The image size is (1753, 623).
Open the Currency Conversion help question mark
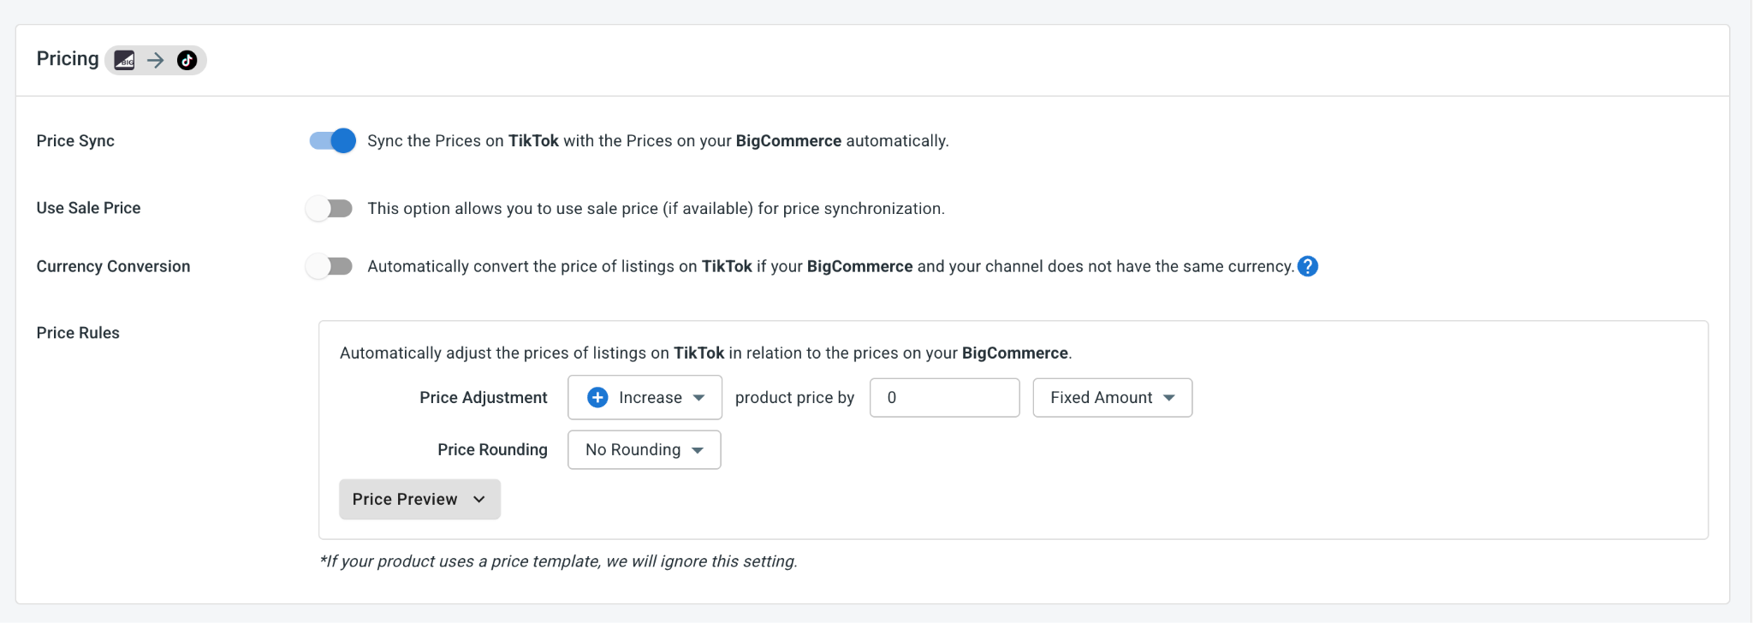(x=1308, y=266)
